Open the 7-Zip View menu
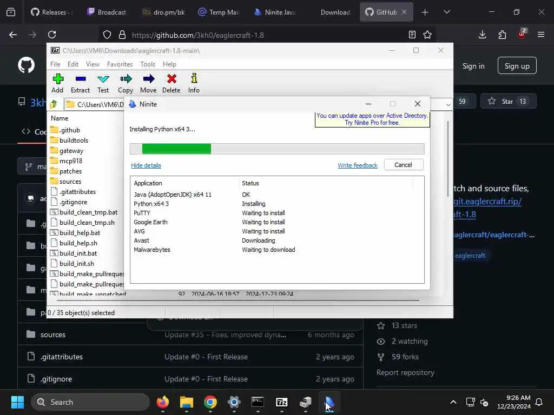Screen dimensions: 554x415 (93, 64)
